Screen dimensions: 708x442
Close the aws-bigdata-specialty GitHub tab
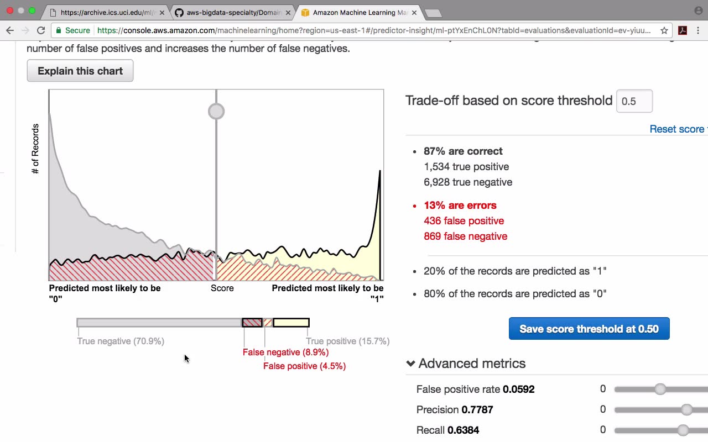coord(288,12)
